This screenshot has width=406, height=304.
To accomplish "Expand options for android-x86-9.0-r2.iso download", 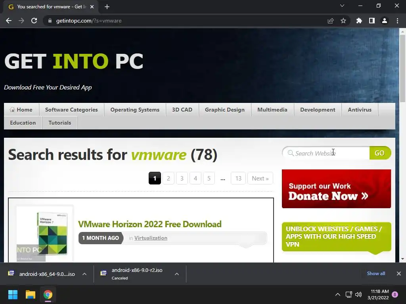I will click(177, 274).
